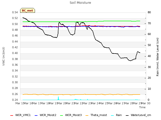Click the 0.36 left axis tick label

tap(15, 65)
